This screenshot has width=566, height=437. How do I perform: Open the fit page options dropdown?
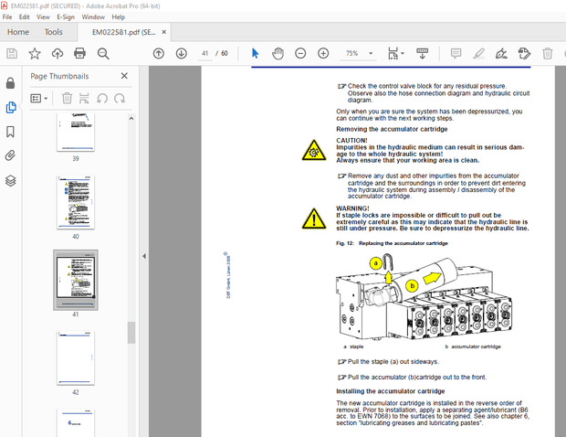(x=395, y=54)
